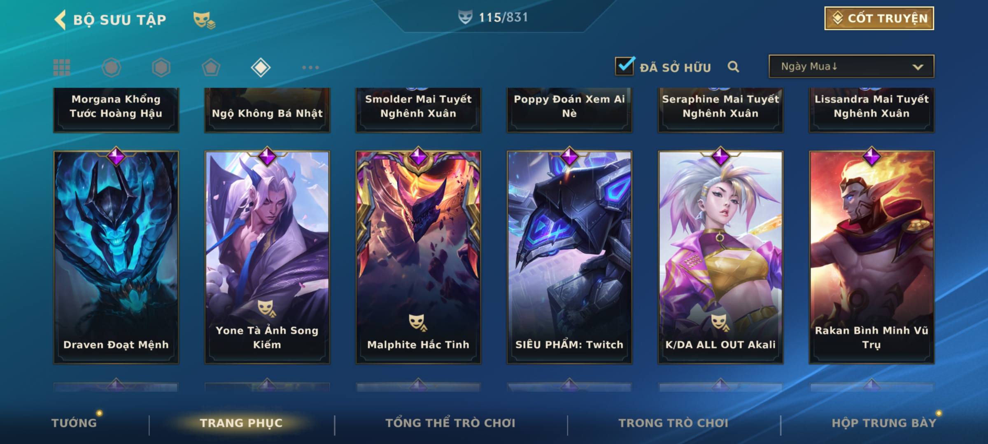This screenshot has width=988, height=444.
Task: Open the Hộp Trưng Bày tab
Action: click(884, 423)
